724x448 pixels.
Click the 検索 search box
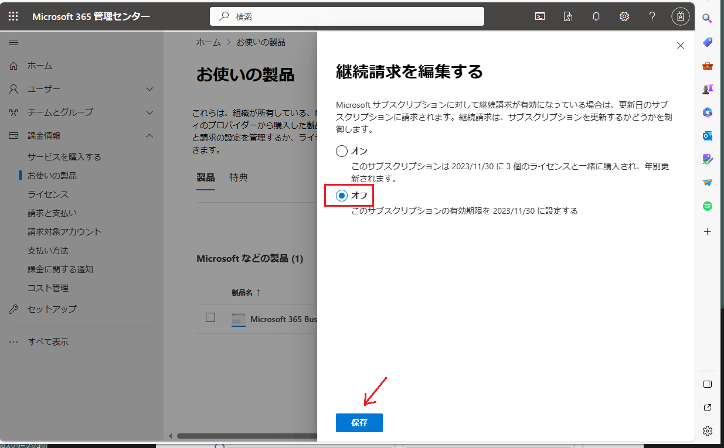click(347, 16)
